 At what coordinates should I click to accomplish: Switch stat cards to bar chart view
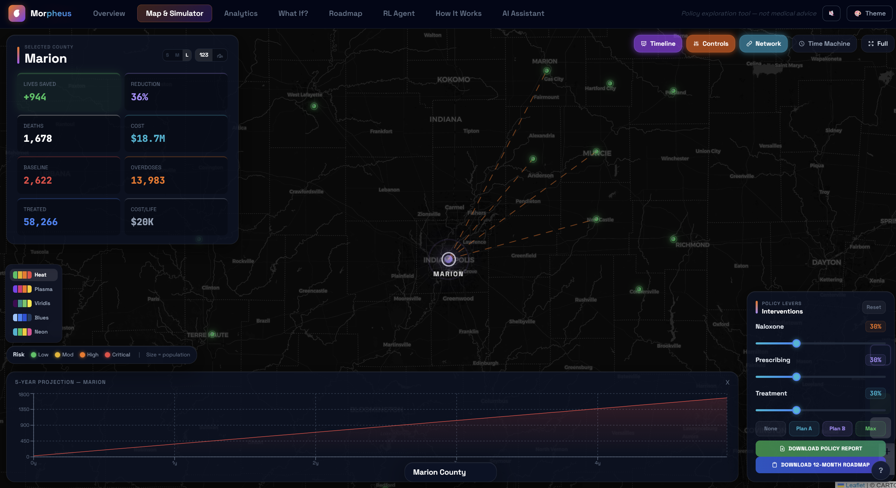point(220,55)
